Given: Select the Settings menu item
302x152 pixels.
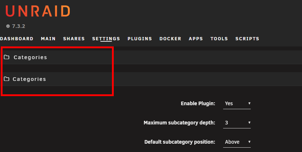Looking at the screenshot, I should 106,38.
